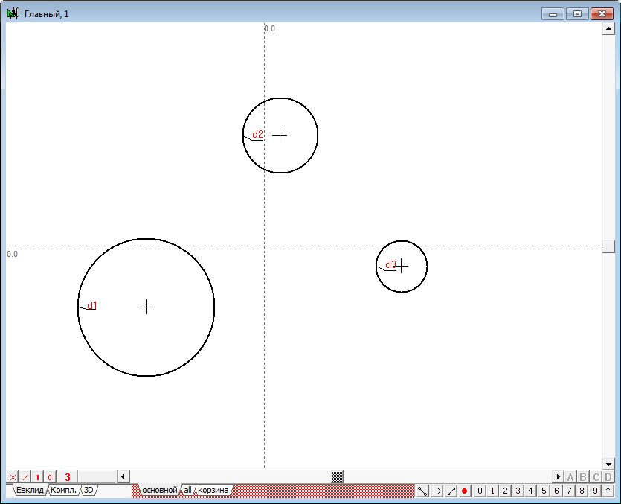Click the red diagonal line button
The width and height of the screenshot is (621, 504).
point(25,477)
